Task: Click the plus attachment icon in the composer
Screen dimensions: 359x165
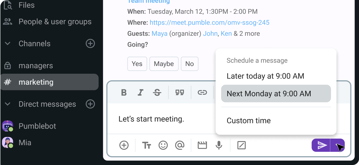Action: click(124, 145)
